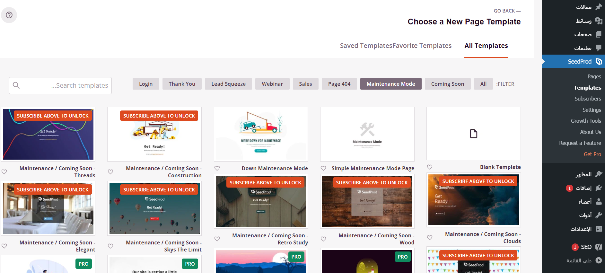The height and width of the screenshot is (273, 605).
Task: Click the Blank Template title
Action: (x=500, y=167)
